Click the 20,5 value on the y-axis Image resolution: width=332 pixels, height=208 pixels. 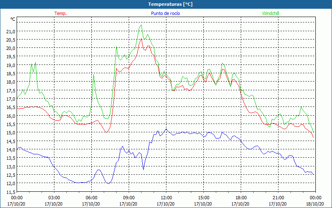(11, 40)
